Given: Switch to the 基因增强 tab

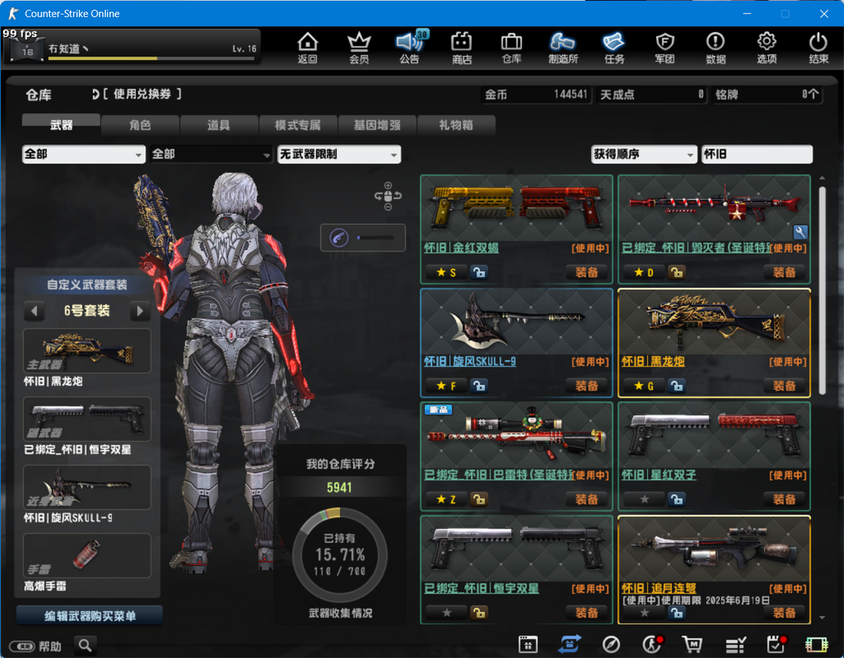Looking at the screenshot, I should pos(377,125).
